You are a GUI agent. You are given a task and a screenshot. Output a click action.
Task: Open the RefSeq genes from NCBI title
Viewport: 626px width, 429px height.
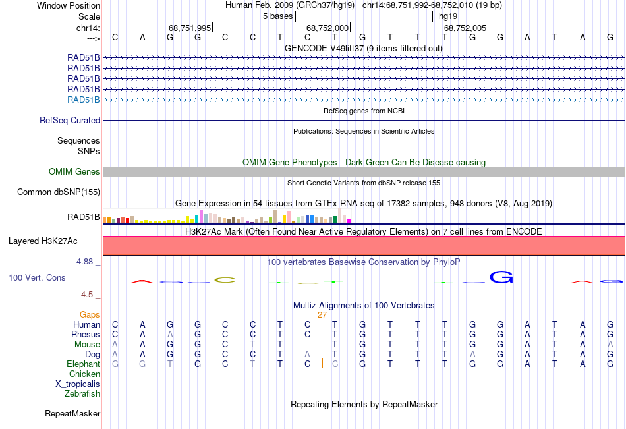(364, 111)
